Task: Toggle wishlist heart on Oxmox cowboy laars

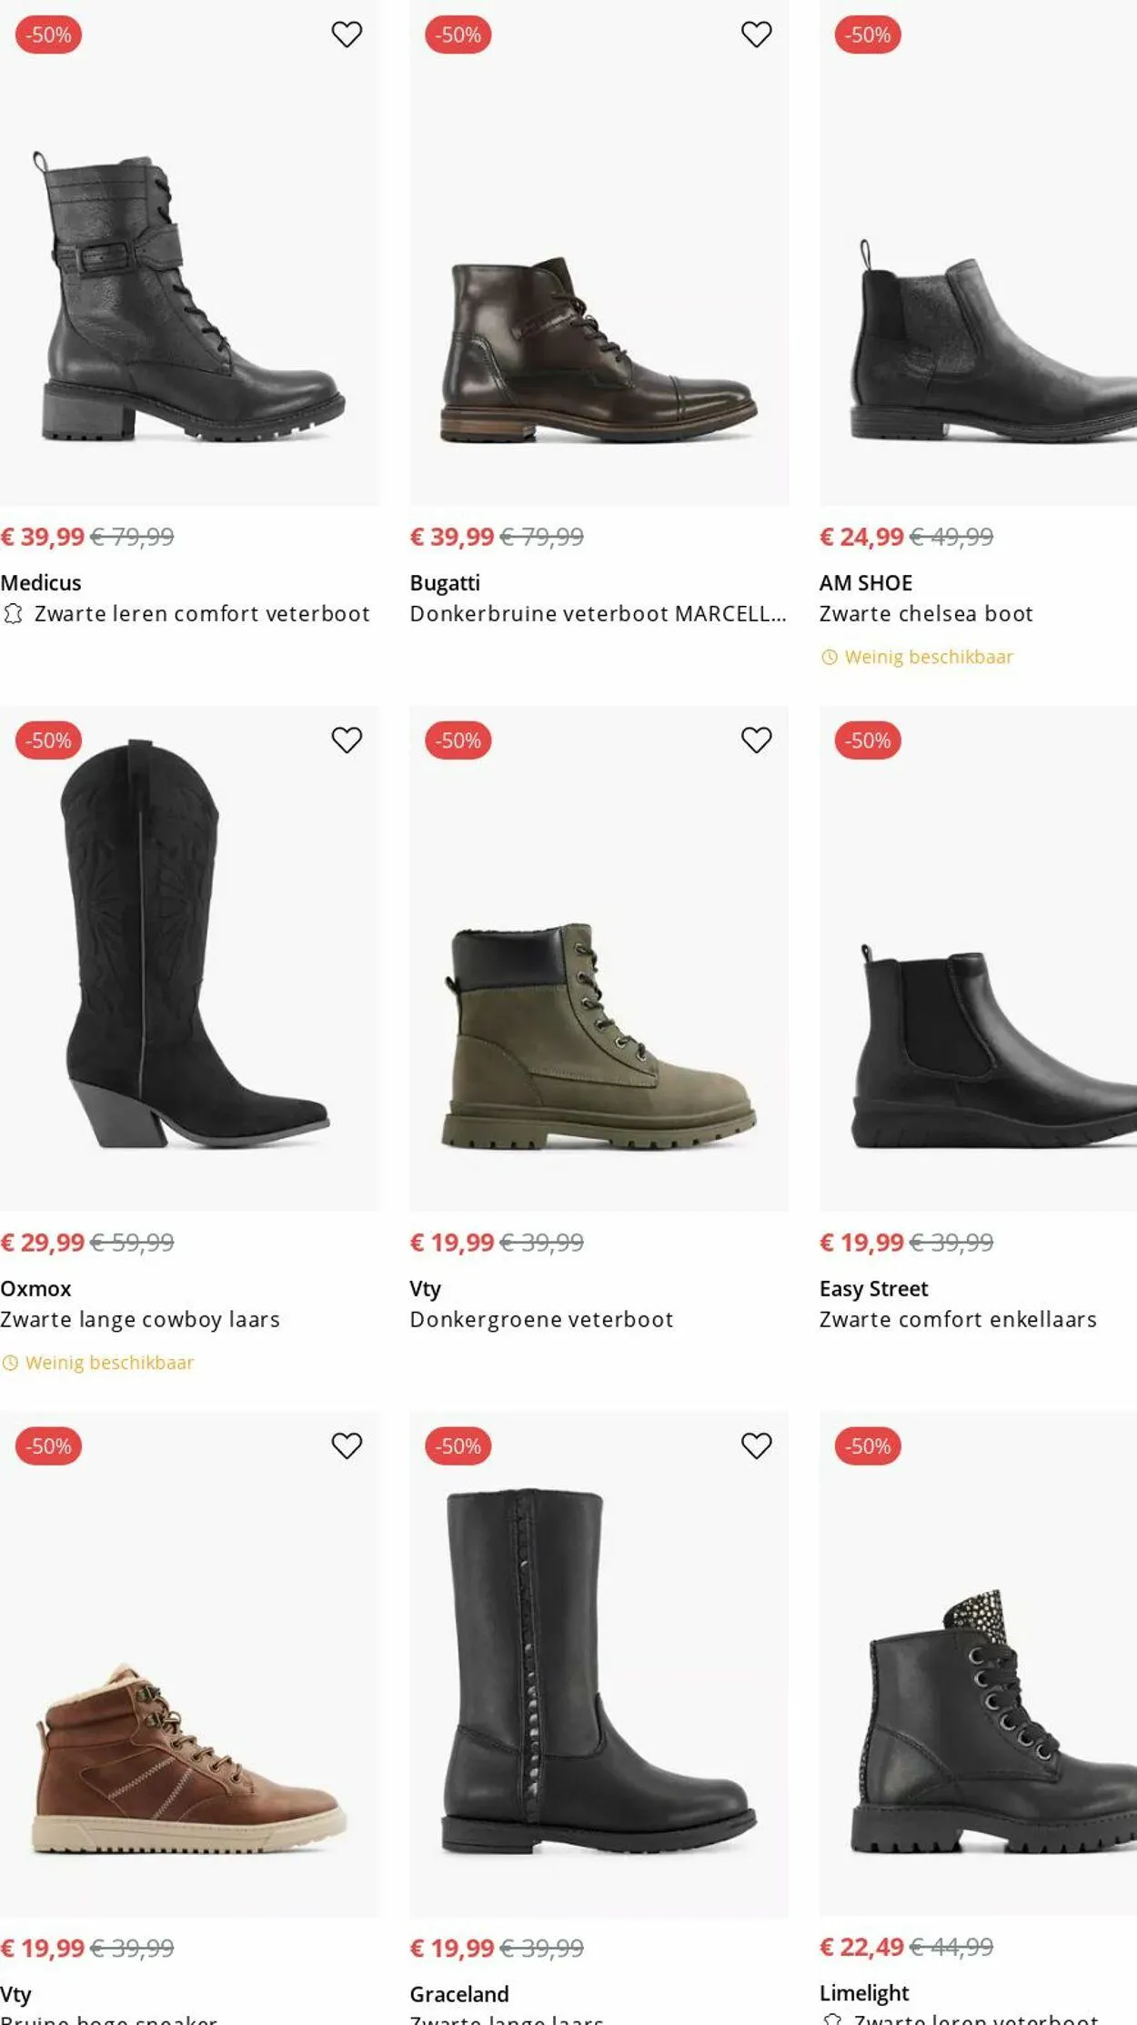Action: (347, 740)
